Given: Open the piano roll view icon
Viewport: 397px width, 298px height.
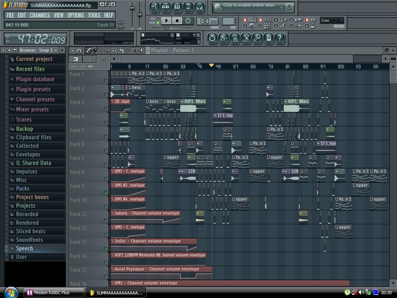Looking at the screenshot, I should click(x=177, y=7).
